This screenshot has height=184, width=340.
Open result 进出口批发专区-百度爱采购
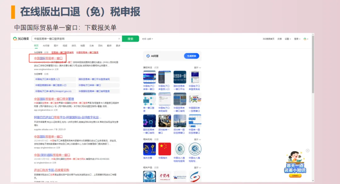click(x=51, y=170)
